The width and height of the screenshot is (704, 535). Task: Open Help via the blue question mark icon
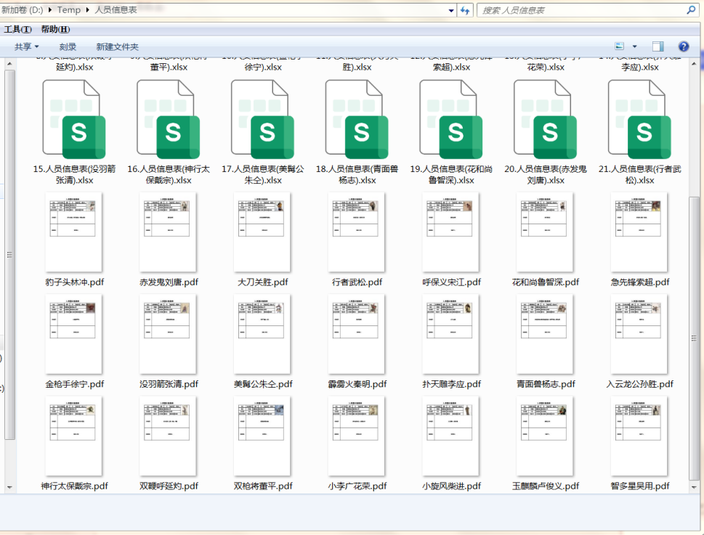[x=682, y=46]
